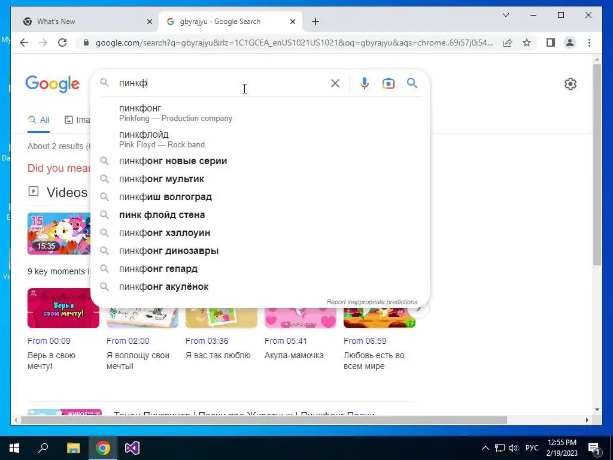Jump to key moment From 00:09

[49, 341]
